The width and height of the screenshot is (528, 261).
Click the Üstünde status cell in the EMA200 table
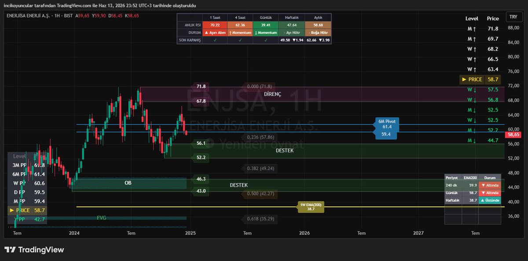coord(490,200)
